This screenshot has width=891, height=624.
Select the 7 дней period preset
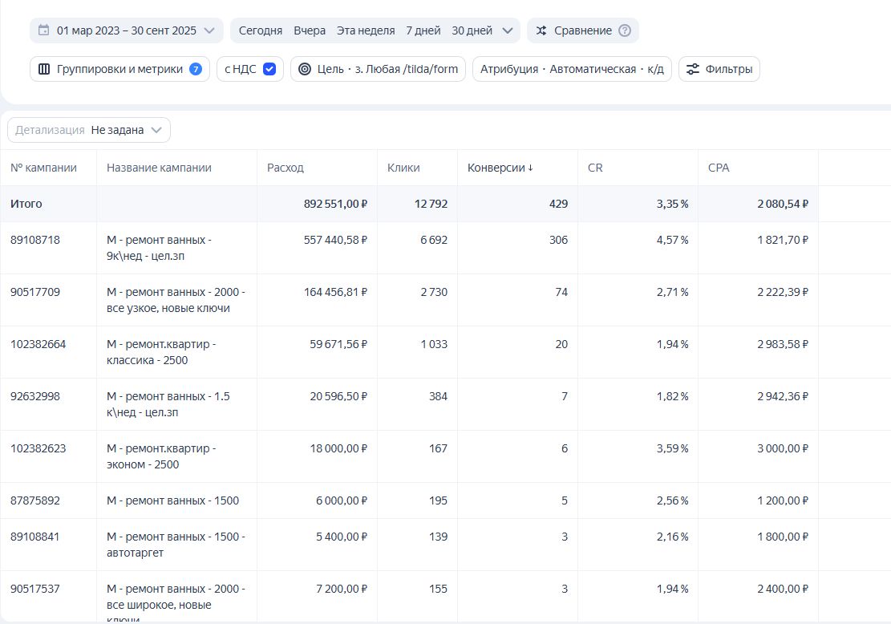[x=423, y=30]
